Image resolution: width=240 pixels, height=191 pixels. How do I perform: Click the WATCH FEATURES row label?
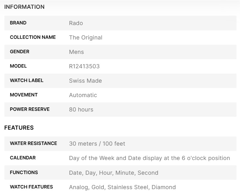click(x=31, y=187)
